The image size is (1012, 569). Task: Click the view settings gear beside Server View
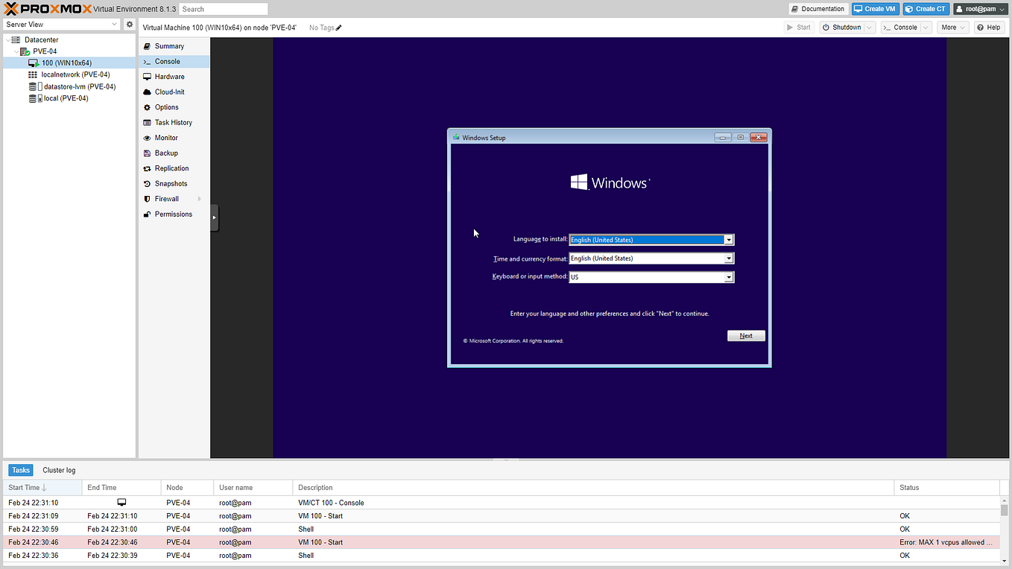point(129,24)
